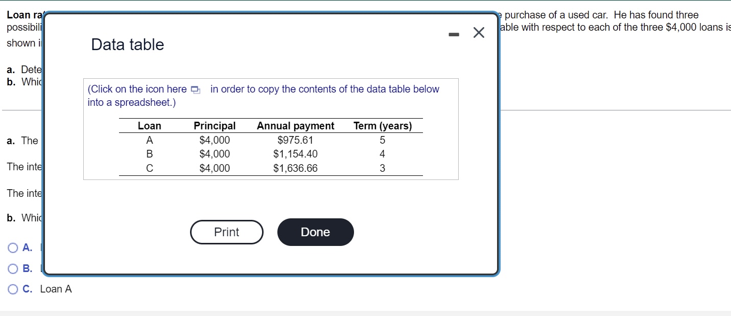Click the X icon to dismiss the data table
Image resolution: width=731 pixels, height=316 pixels.
click(x=478, y=32)
